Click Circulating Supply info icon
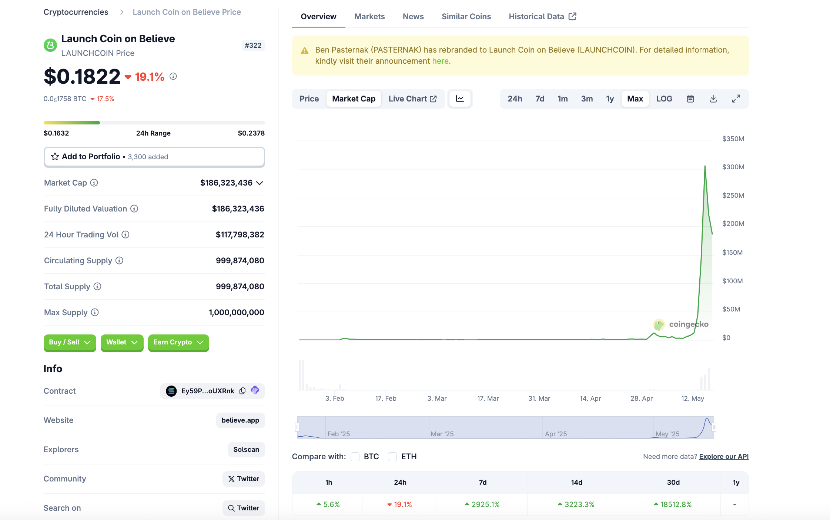 click(x=119, y=261)
